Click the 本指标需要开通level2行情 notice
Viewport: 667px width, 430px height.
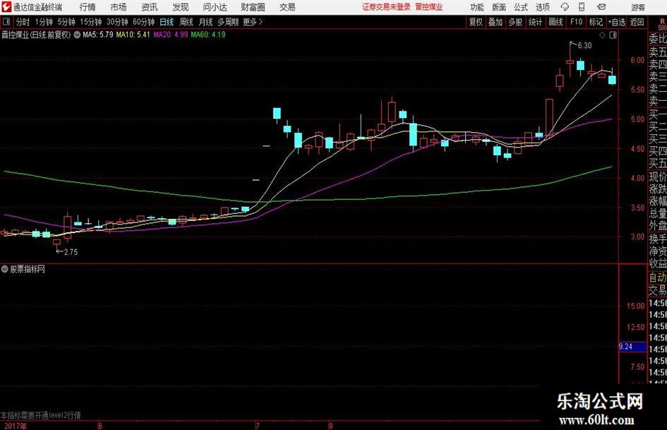(41, 415)
